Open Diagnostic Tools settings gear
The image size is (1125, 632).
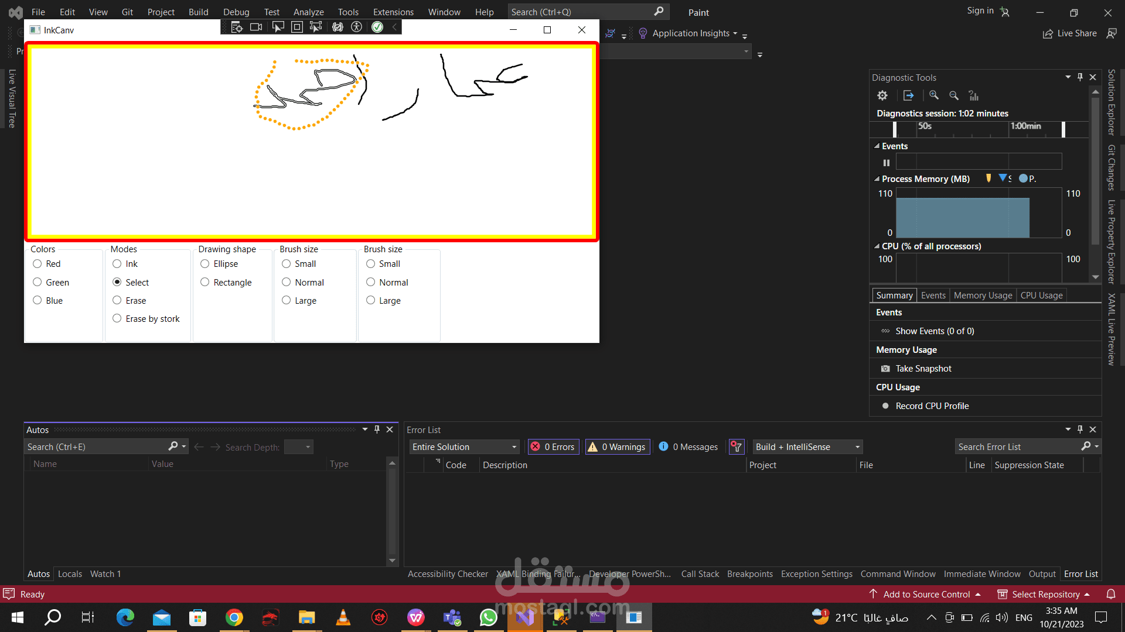(x=882, y=95)
